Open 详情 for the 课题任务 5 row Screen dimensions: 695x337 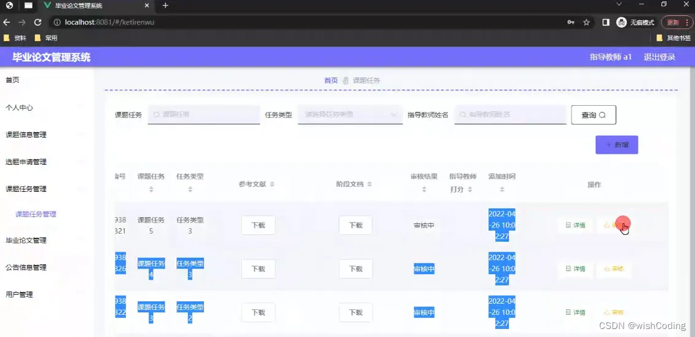pyautogui.click(x=575, y=225)
